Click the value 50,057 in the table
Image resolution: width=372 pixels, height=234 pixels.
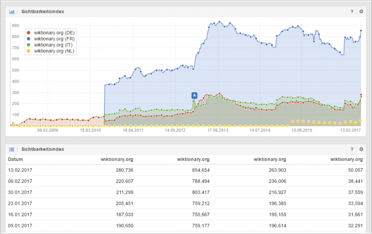[x=355, y=170]
